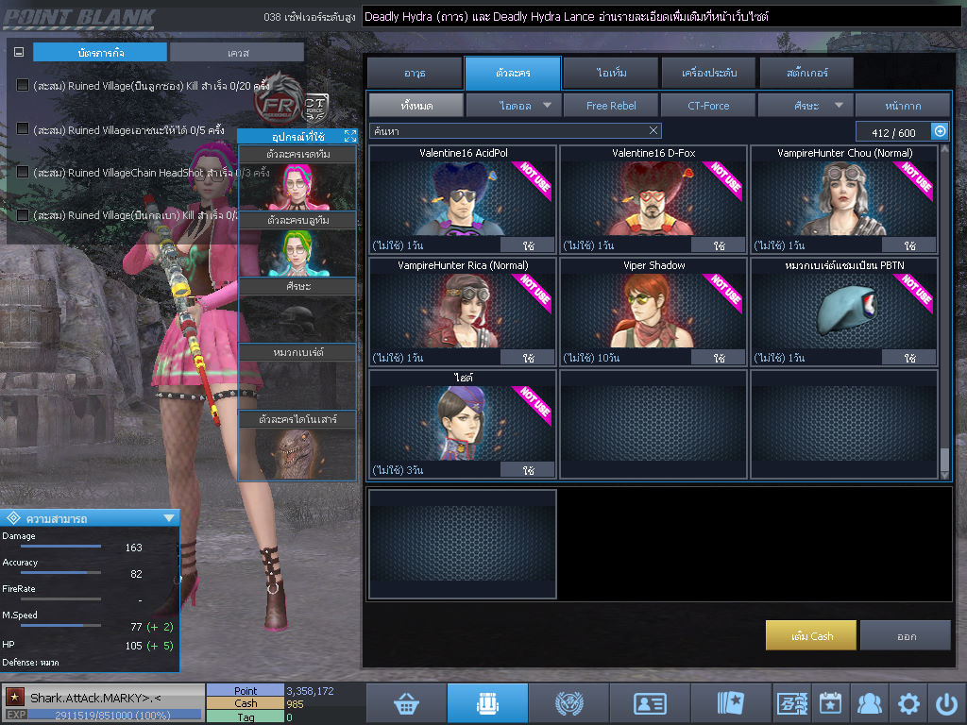
Task: Filter by Free Rebel
Action: 611,106
